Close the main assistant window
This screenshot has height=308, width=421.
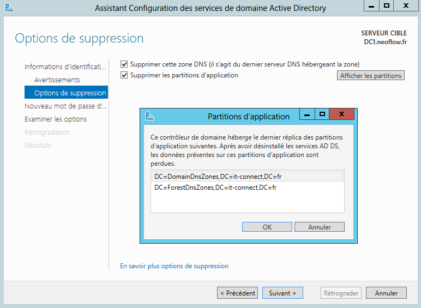pos(406,6)
